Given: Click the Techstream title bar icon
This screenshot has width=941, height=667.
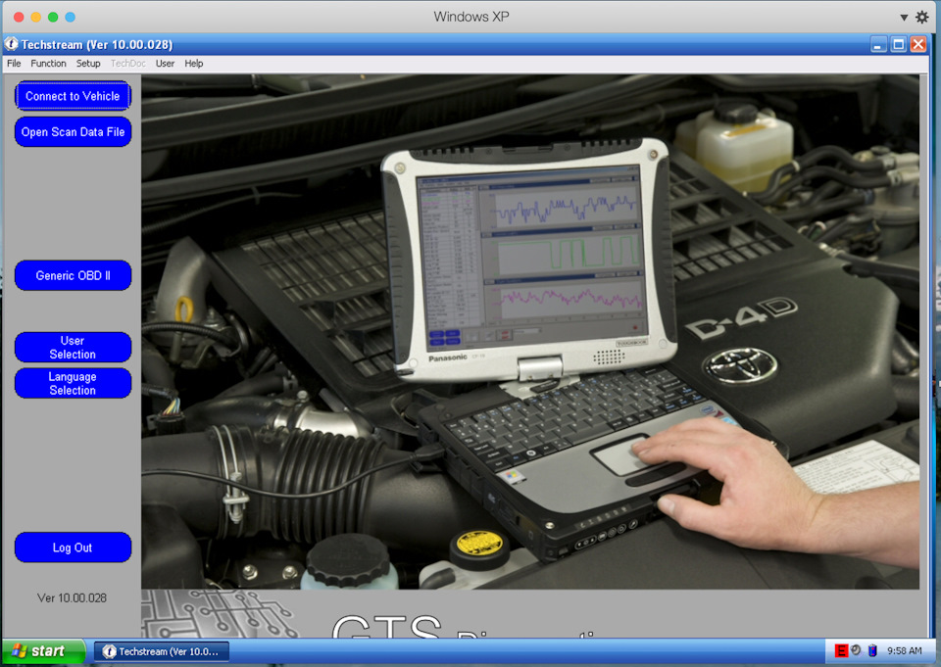Looking at the screenshot, I should tap(12, 44).
